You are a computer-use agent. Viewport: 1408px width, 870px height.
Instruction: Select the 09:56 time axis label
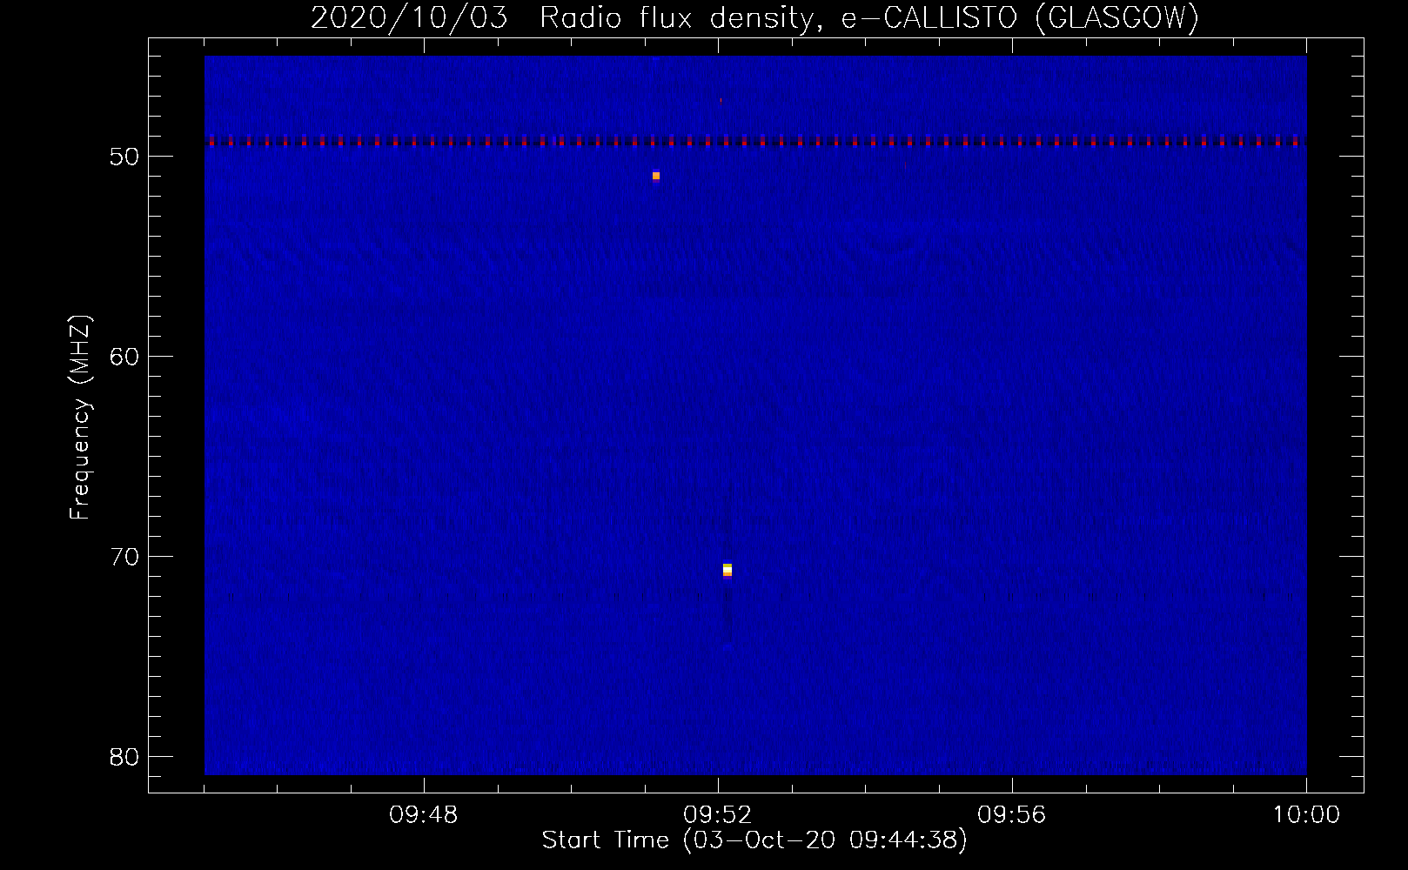1012,815
